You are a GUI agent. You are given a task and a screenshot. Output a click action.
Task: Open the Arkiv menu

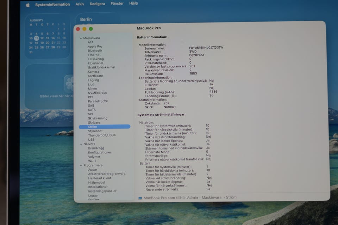[80, 4]
